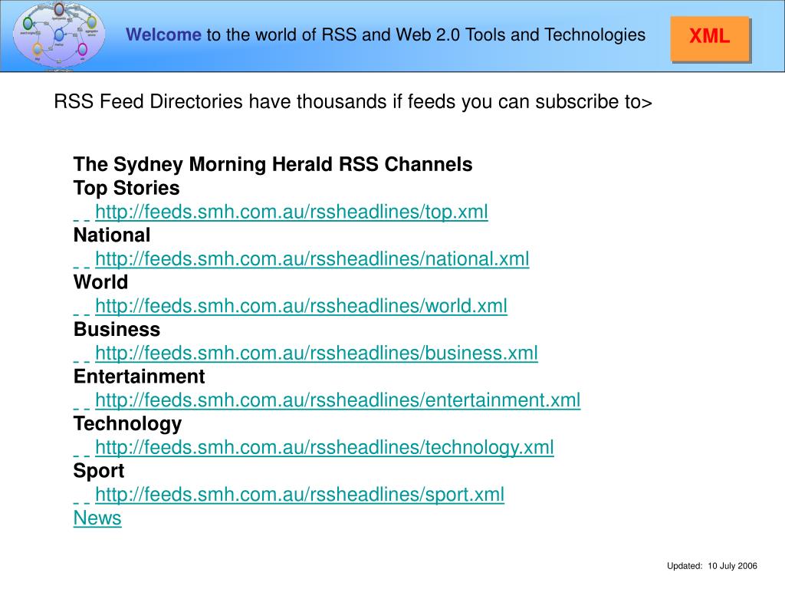Click the 'World' heading text
This screenshot has height=589, width=785.
[x=100, y=282]
